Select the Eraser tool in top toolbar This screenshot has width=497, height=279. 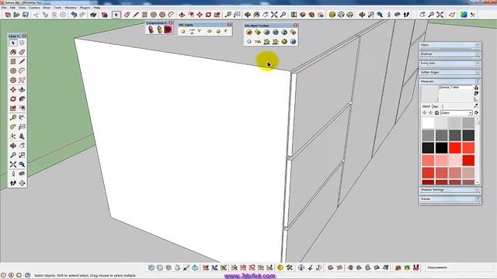pos(127,15)
